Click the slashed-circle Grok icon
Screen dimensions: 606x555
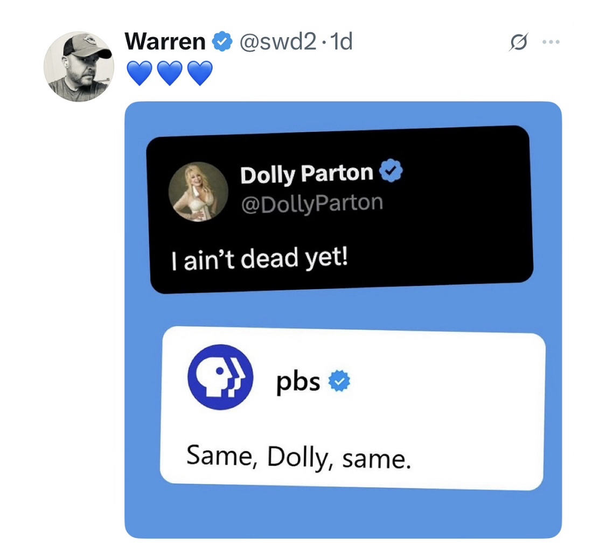[x=518, y=41]
